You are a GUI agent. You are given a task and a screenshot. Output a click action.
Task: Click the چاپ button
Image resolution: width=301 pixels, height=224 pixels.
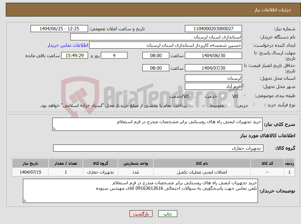click(x=167, y=214)
